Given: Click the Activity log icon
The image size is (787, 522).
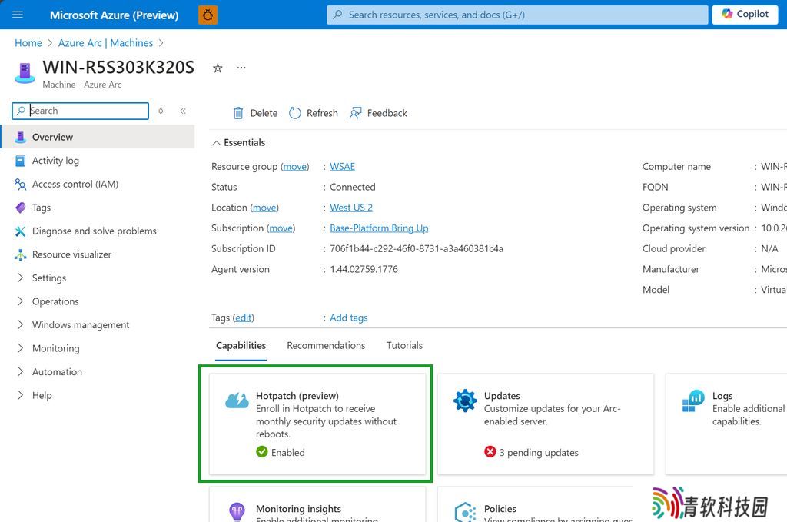Looking at the screenshot, I should 21,161.
